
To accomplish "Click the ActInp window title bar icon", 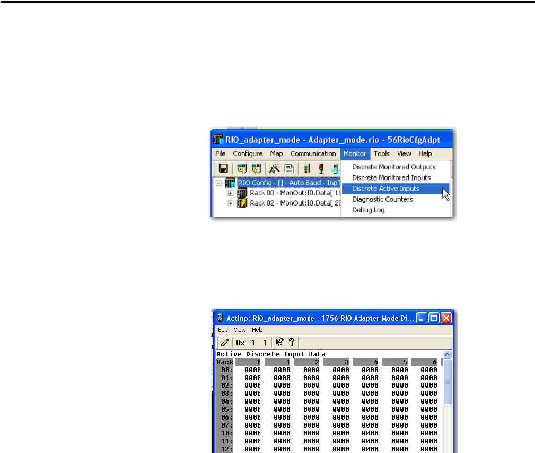I will point(221,318).
